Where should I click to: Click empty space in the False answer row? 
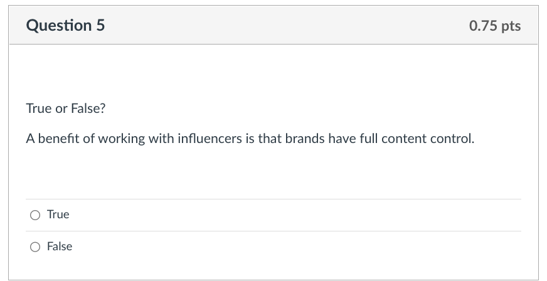pyautogui.click(x=282, y=247)
